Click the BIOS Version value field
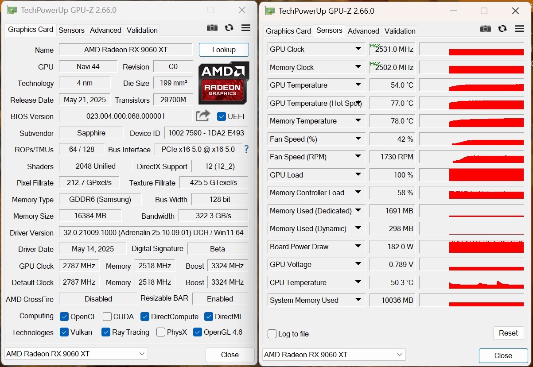The height and width of the screenshot is (367, 533). point(126,116)
